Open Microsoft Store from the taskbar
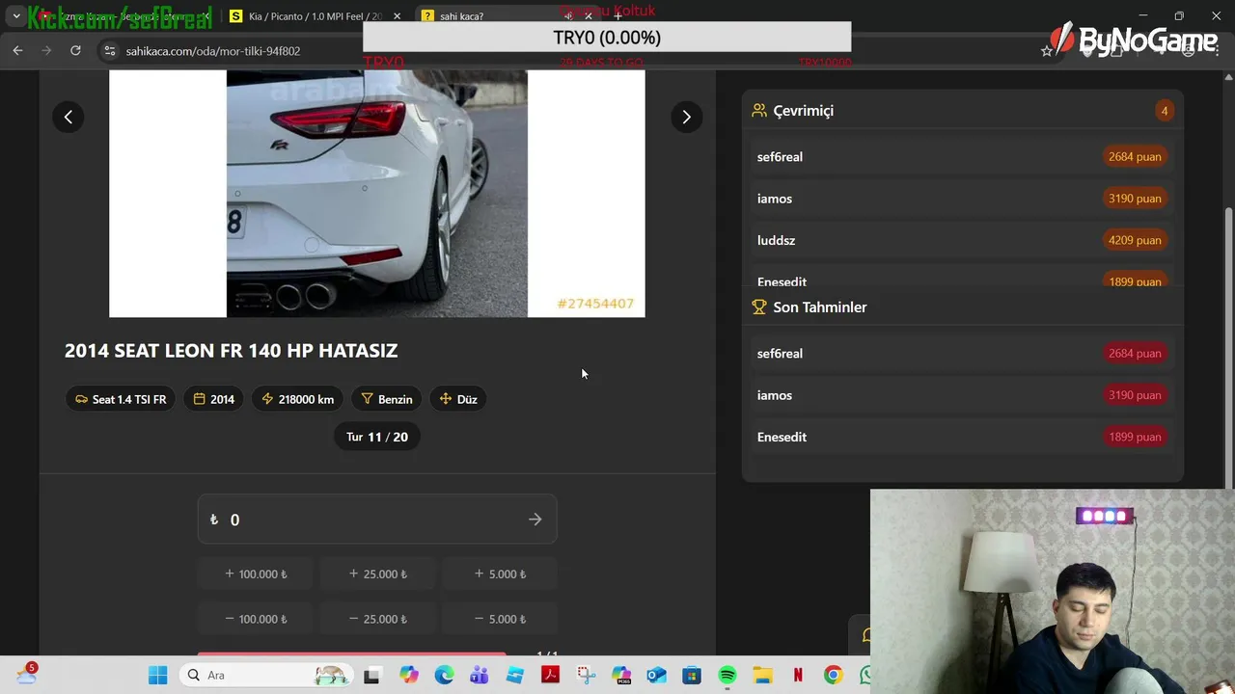 [x=692, y=676]
